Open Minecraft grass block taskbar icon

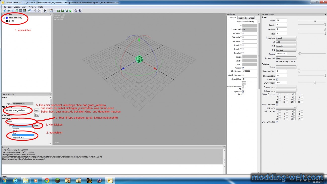pos(57,181)
